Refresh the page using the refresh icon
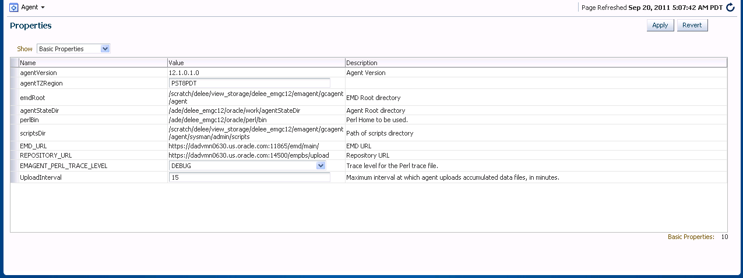Viewport: 743px width, 278px height. tap(731, 8)
